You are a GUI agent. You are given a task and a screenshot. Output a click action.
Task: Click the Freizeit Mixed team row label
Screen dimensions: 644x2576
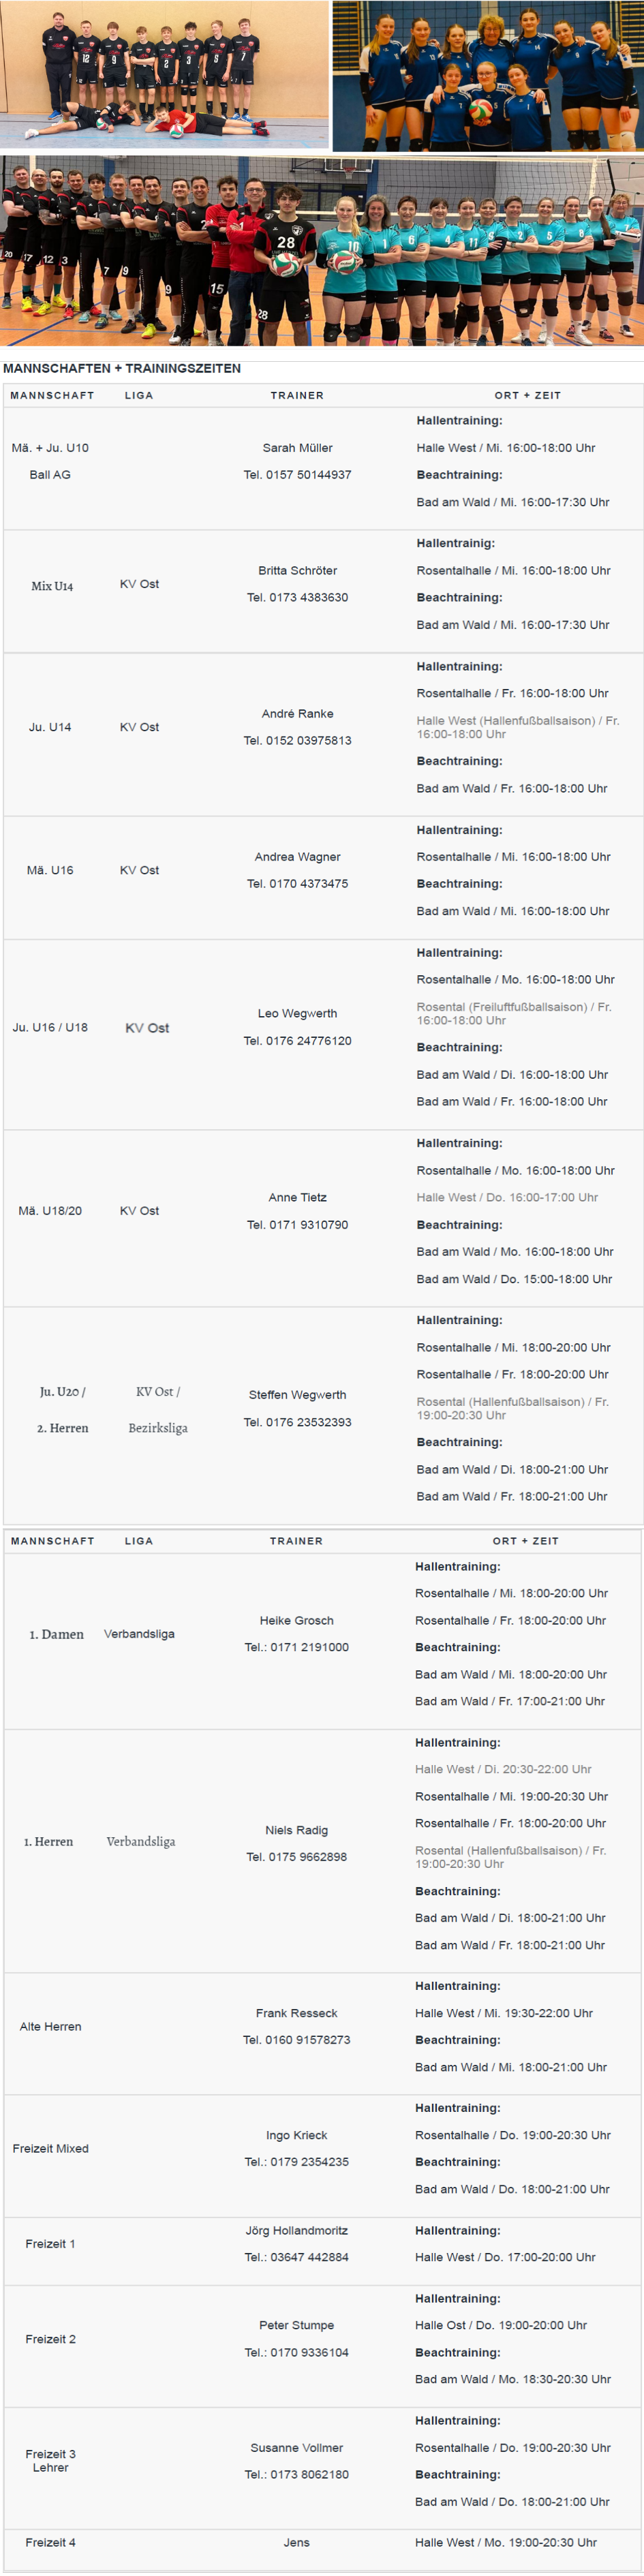coord(51,2148)
